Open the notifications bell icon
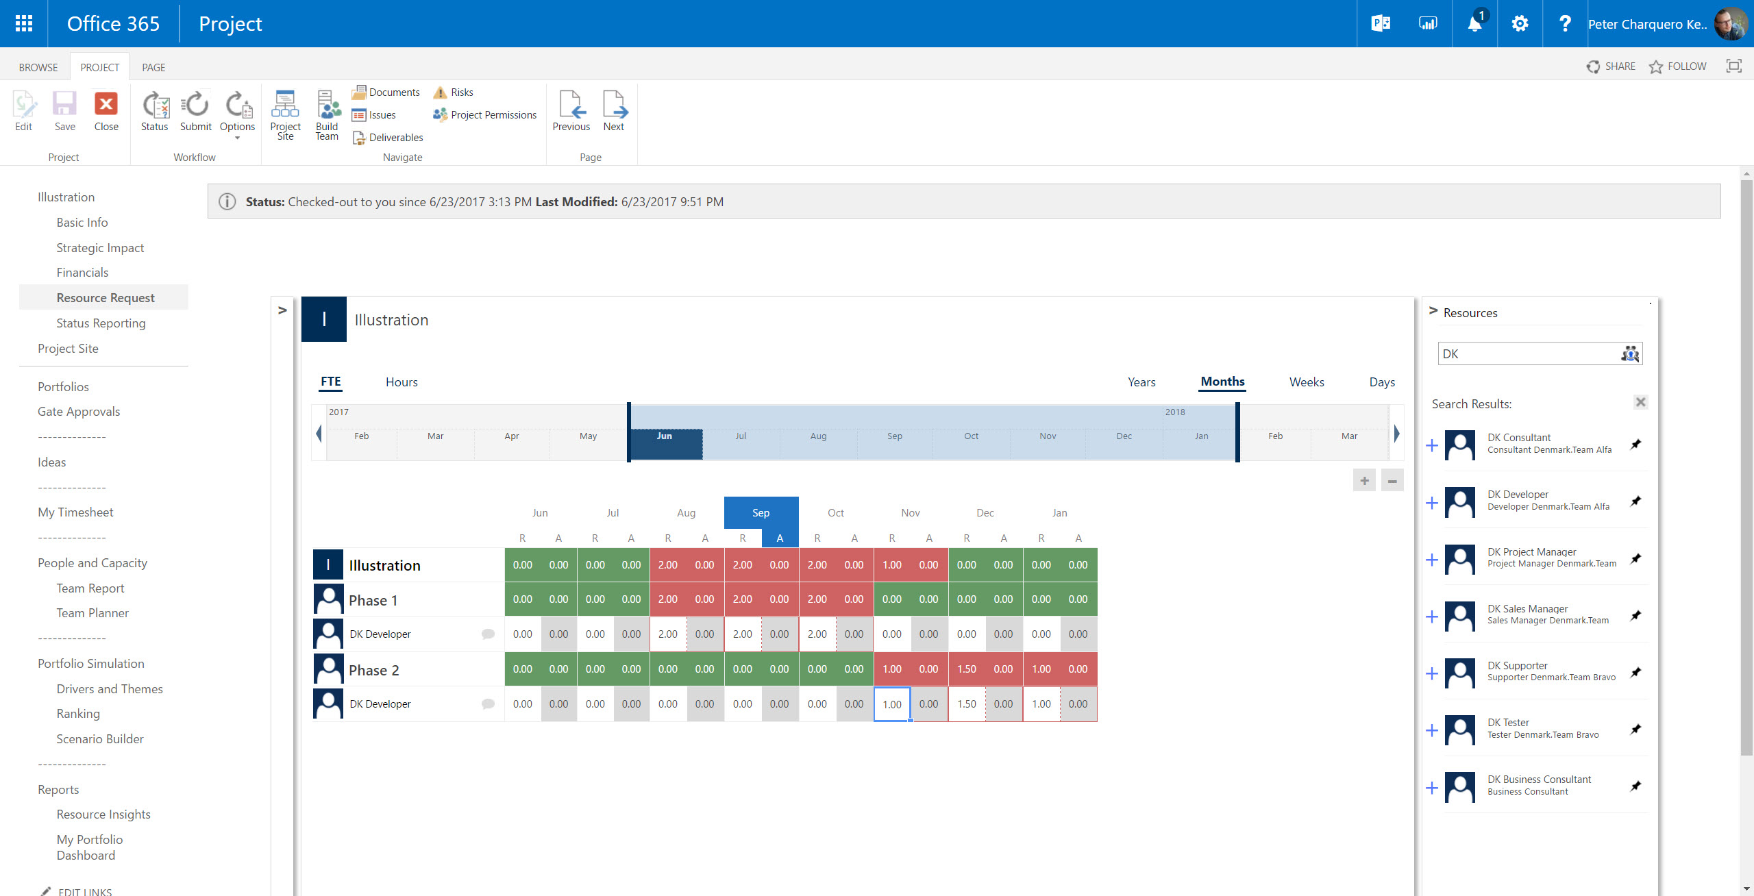 pyautogui.click(x=1474, y=24)
